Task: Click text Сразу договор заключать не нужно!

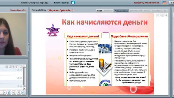Action: 130,77
